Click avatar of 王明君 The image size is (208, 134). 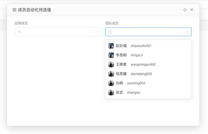click(x=111, y=65)
